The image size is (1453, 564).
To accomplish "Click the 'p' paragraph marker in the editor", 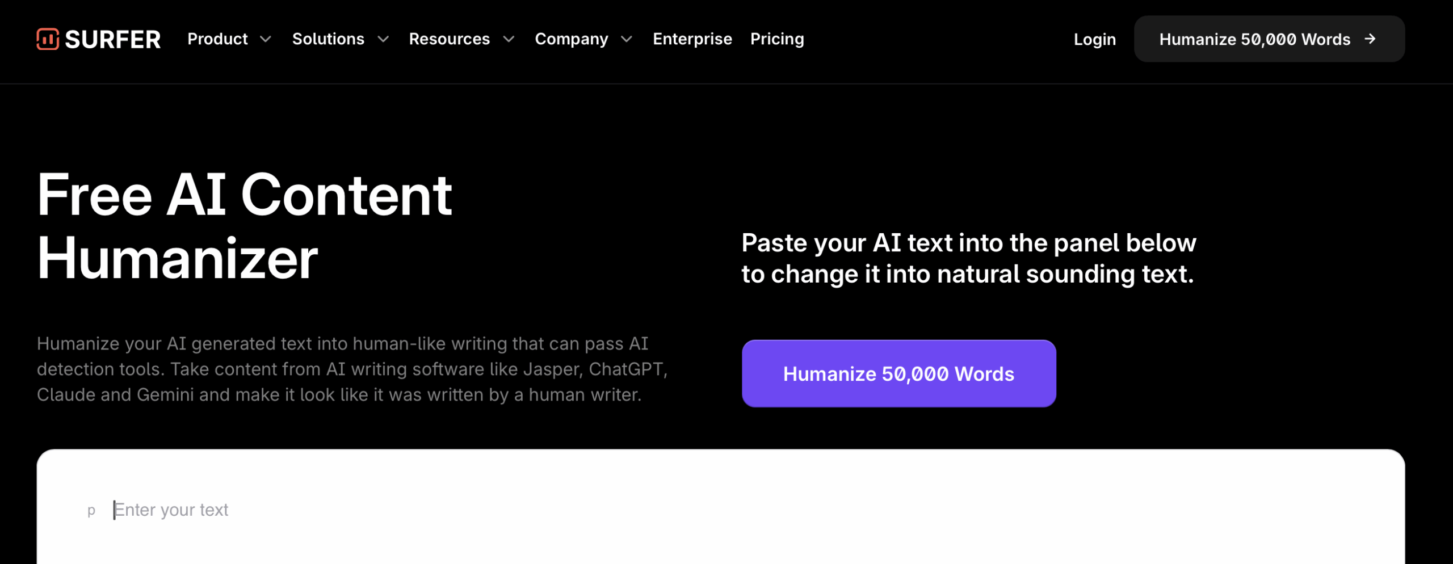I will pos(92,510).
